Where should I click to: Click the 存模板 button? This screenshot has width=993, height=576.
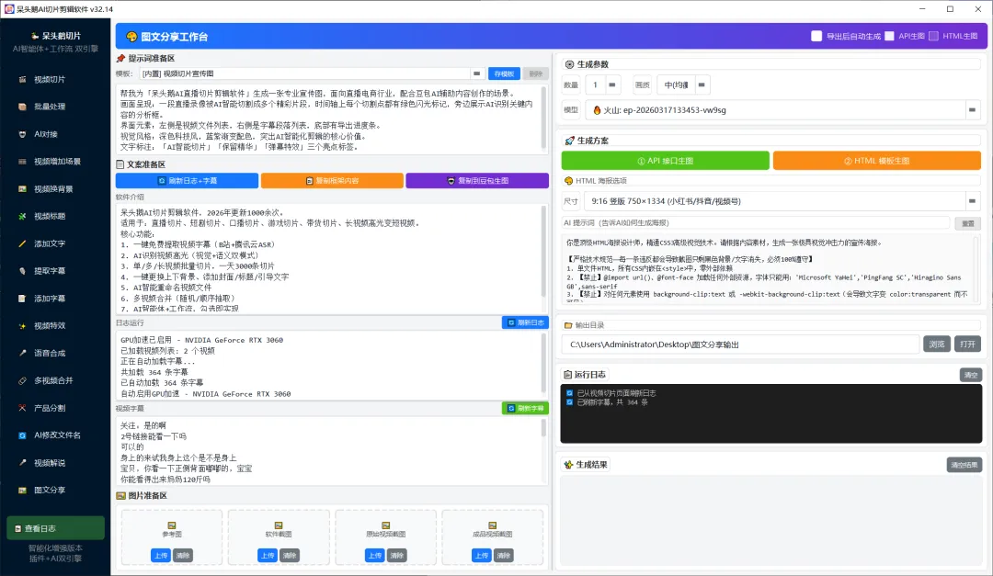pyautogui.click(x=504, y=73)
